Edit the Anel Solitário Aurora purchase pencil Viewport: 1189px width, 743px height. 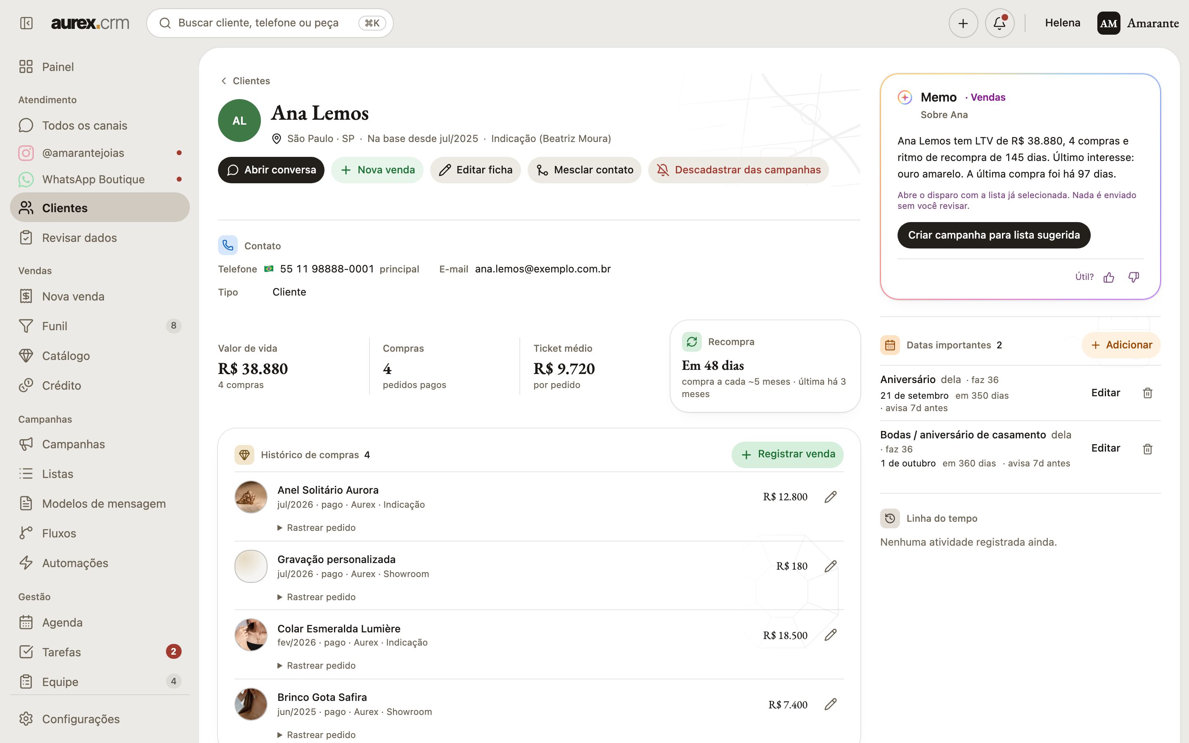(x=830, y=497)
